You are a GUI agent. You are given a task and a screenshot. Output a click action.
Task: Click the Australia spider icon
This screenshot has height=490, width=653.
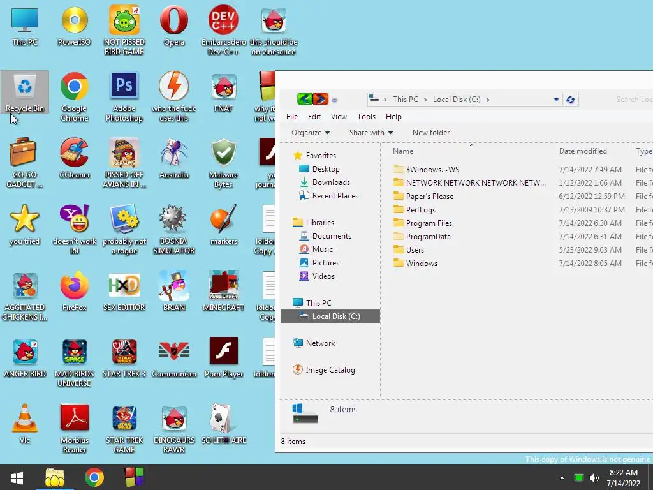[x=173, y=158]
